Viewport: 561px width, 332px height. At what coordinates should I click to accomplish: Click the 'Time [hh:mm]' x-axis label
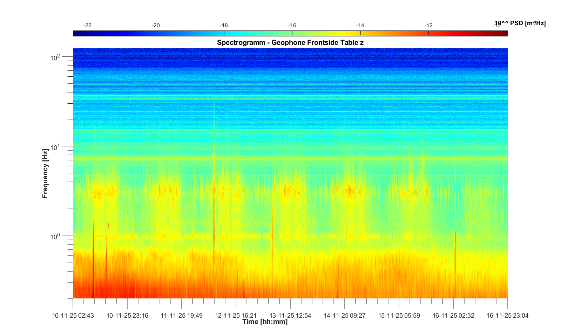pos(265,322)
